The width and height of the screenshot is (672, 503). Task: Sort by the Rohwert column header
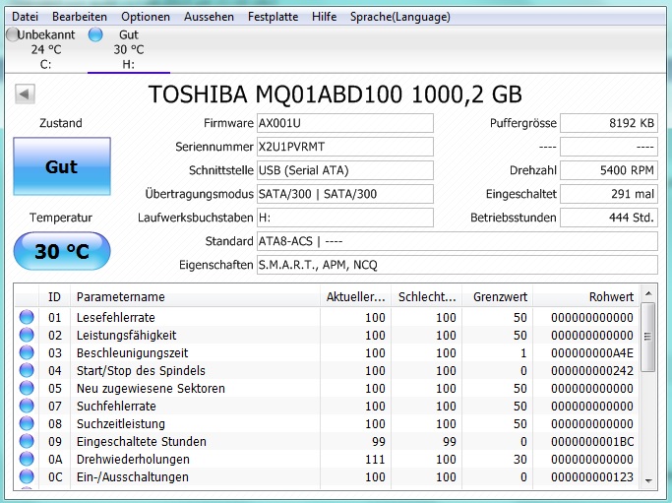(x=585, y=296)
